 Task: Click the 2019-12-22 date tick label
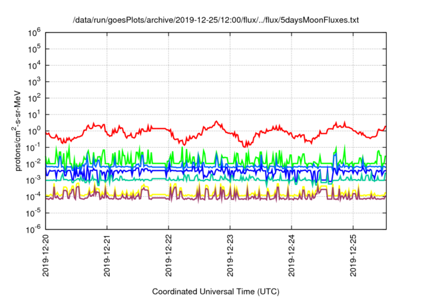tap(168, 255)
